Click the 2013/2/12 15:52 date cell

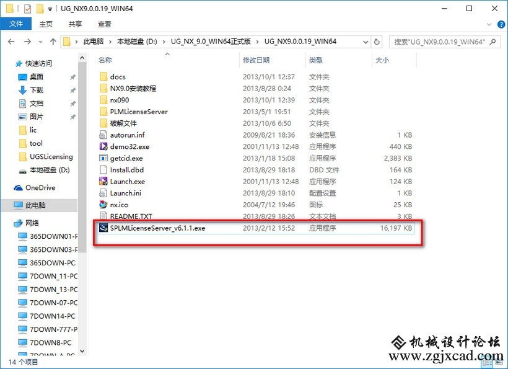[269, 228]
